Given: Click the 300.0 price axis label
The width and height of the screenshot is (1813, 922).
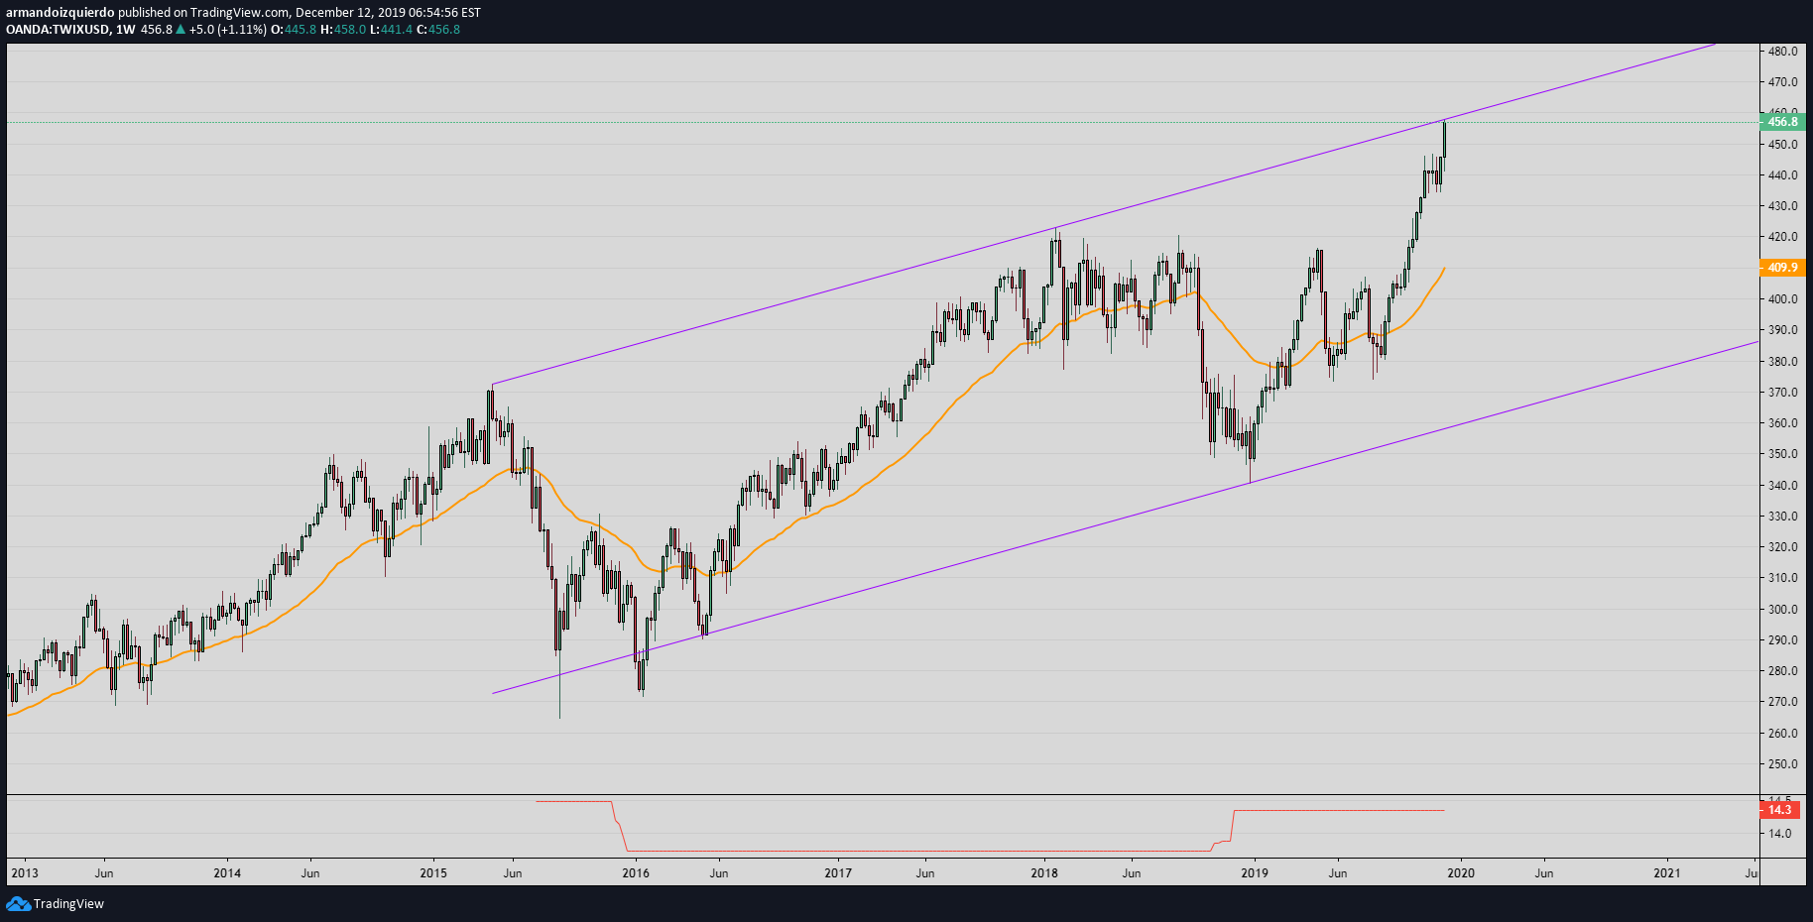Looking at the screenshot, I should pos(1782,610).
